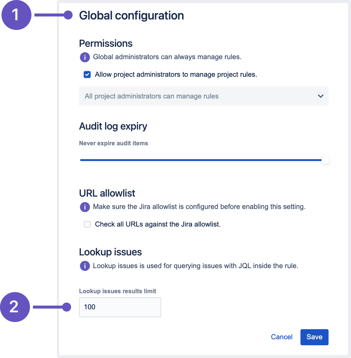Click the purple number 1 callout badge
Viewport: 351px width, 358px height.
(x=16, y=15)
